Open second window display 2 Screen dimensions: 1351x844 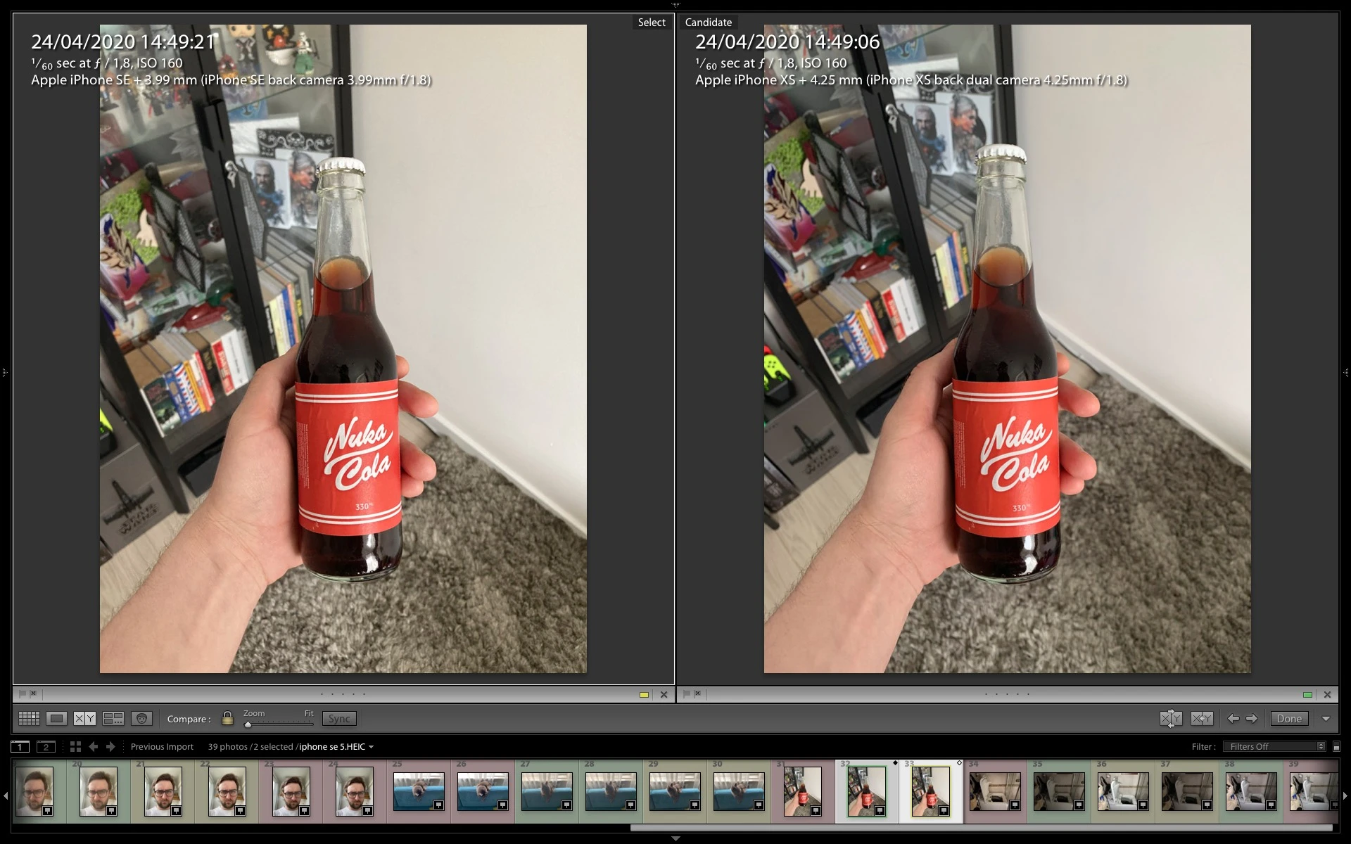pos(46,746)
